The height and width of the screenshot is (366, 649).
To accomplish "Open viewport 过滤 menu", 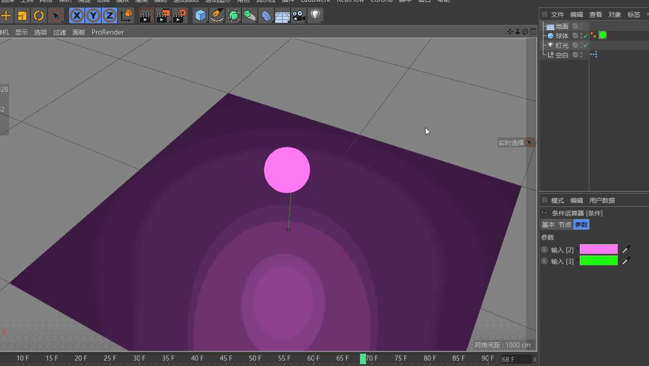I will 60,32.
